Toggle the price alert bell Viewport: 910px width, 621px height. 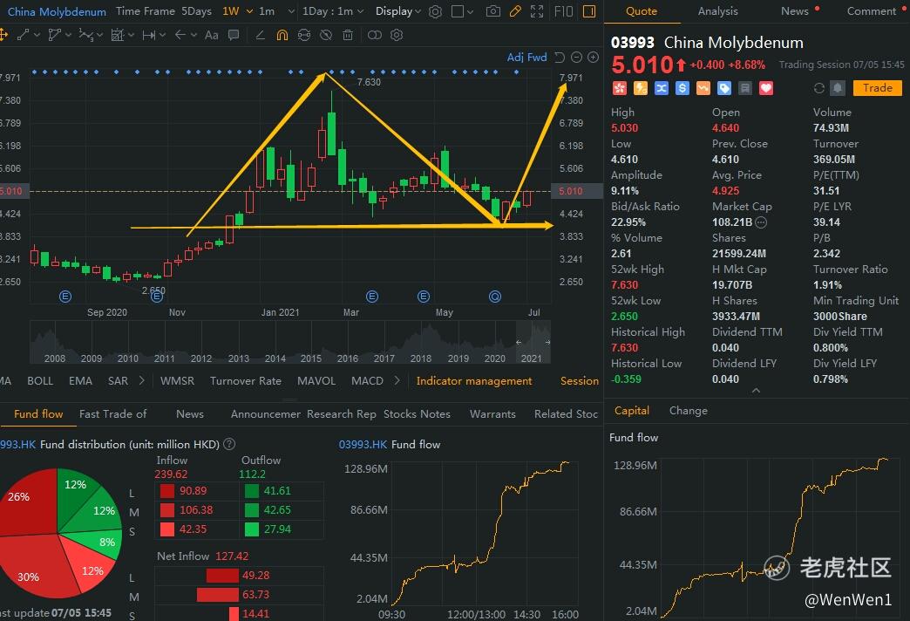(x=838, y=88)
